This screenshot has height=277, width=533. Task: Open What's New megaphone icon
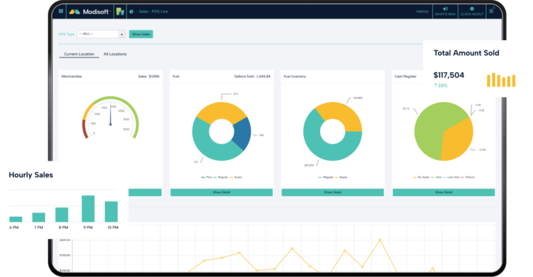coord(444,10)
